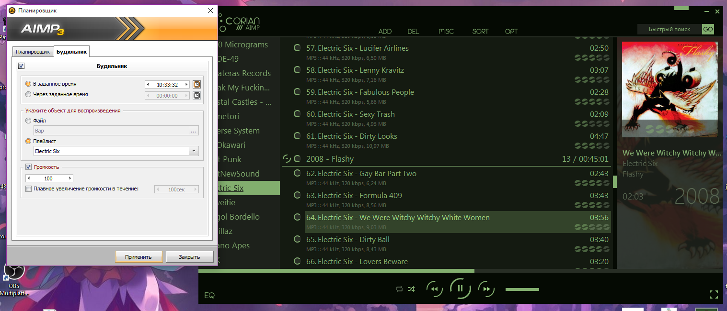Click the GO quick search button
The image size is (727, 311).
point(708,29)
